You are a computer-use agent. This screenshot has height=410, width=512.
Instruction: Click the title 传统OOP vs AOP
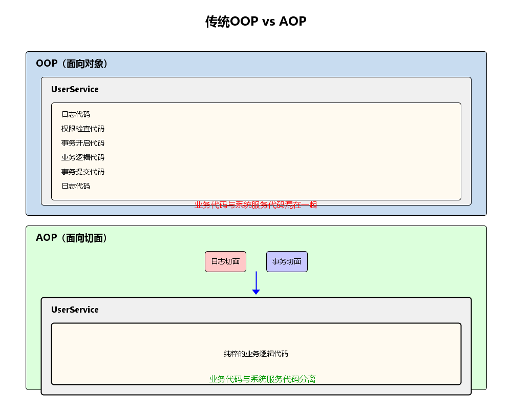click(x=255, y=22)
